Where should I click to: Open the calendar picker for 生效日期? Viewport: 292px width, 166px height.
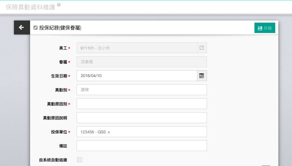202,76
